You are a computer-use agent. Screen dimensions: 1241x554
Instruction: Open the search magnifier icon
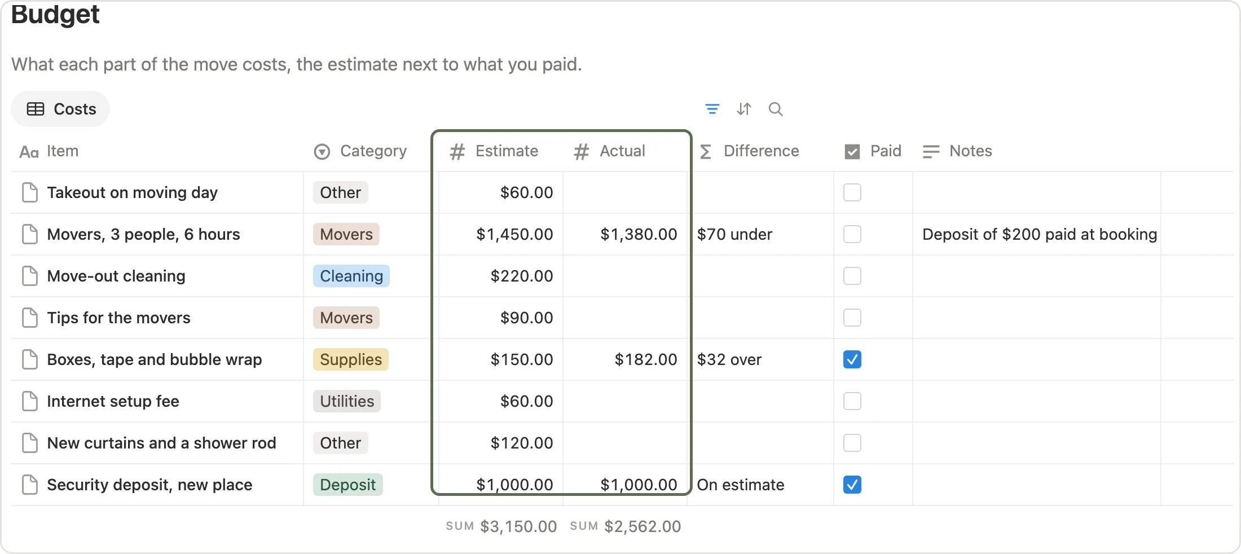(x=776, y=109)
